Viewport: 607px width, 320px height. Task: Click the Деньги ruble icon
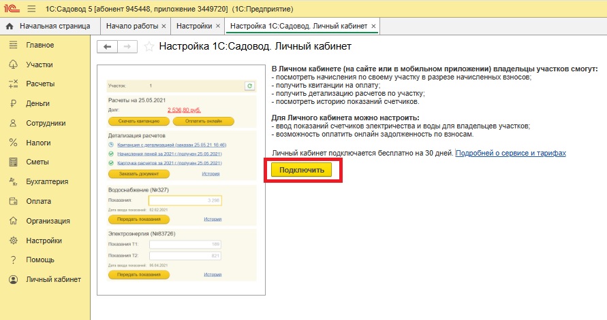pyautogui.click(x=13, y=103)
